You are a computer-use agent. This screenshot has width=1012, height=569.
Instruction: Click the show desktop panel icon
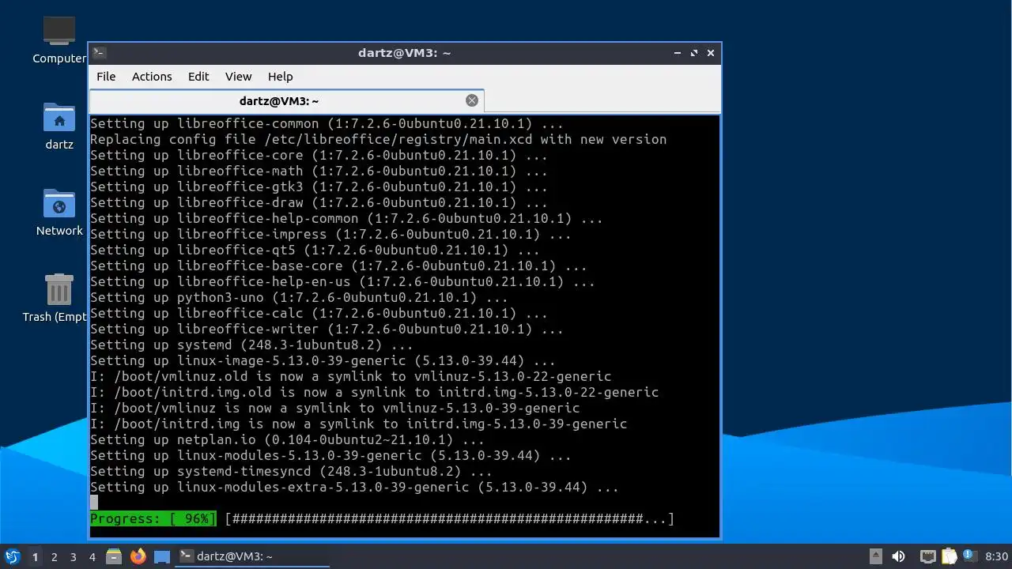[x=162, y=556]
